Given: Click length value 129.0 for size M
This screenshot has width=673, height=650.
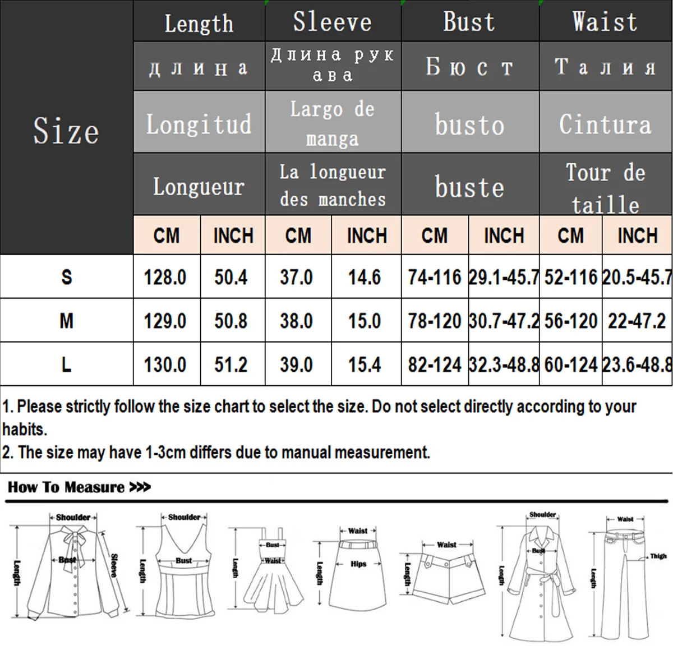Looking at the screenshot, I should (x=165, y=320).
